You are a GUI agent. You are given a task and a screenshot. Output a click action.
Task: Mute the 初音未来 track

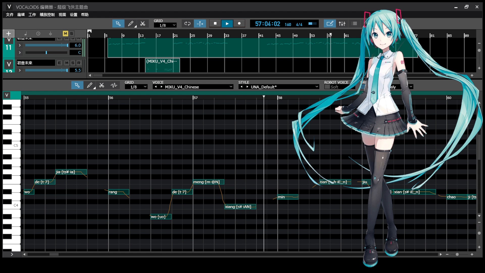tap(67, 63)
